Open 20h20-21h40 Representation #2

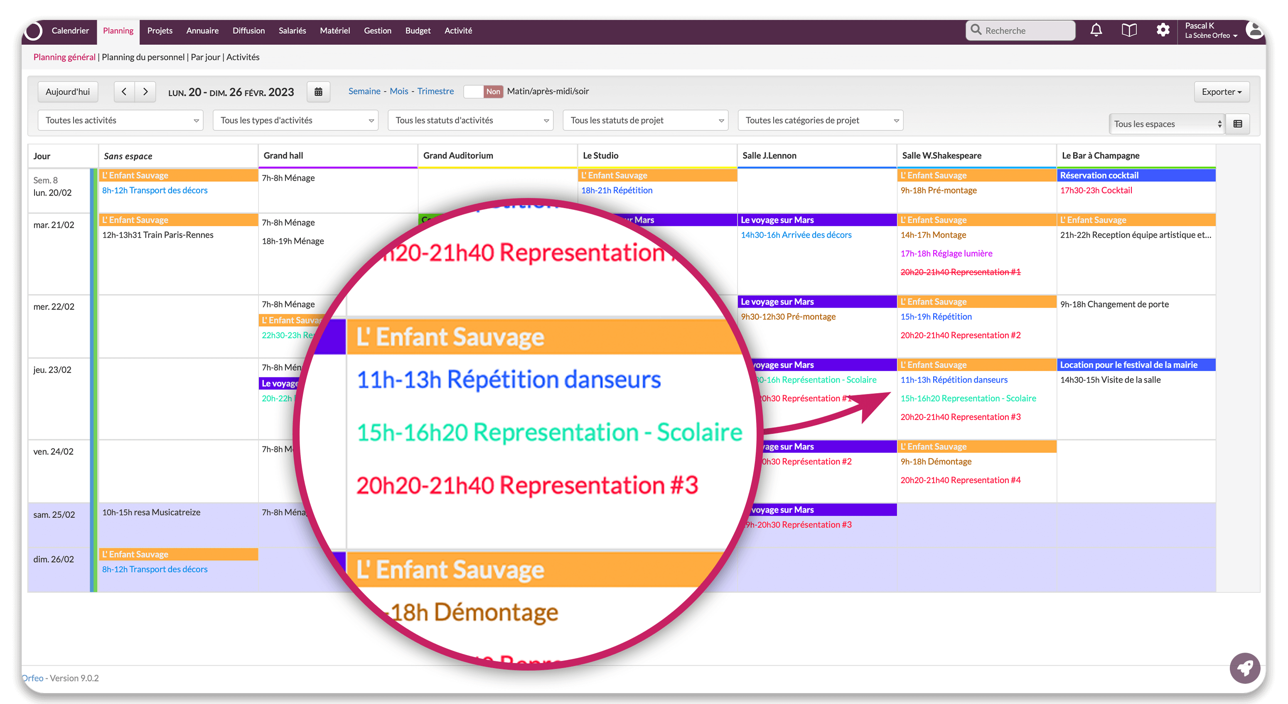click(x=961, y=335)
